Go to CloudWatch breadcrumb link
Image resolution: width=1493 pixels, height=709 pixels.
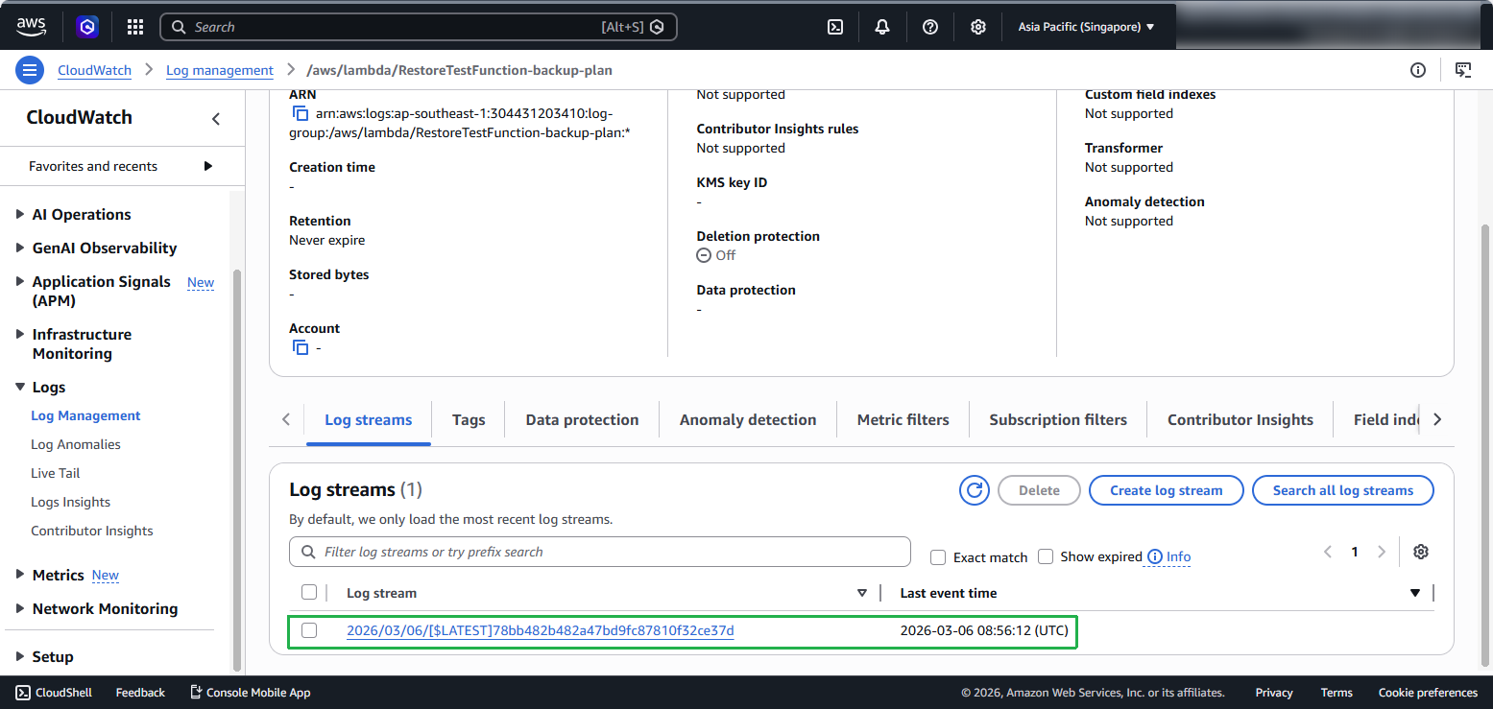[x=95, y=70]
